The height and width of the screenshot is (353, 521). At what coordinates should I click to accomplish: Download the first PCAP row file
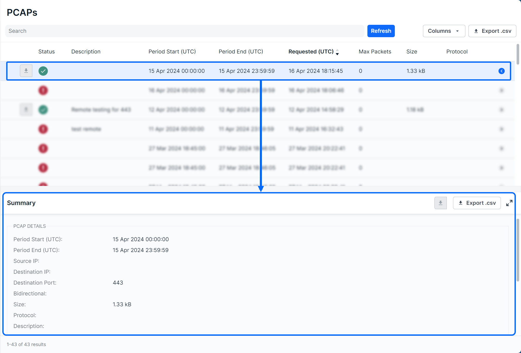point(26,71)
